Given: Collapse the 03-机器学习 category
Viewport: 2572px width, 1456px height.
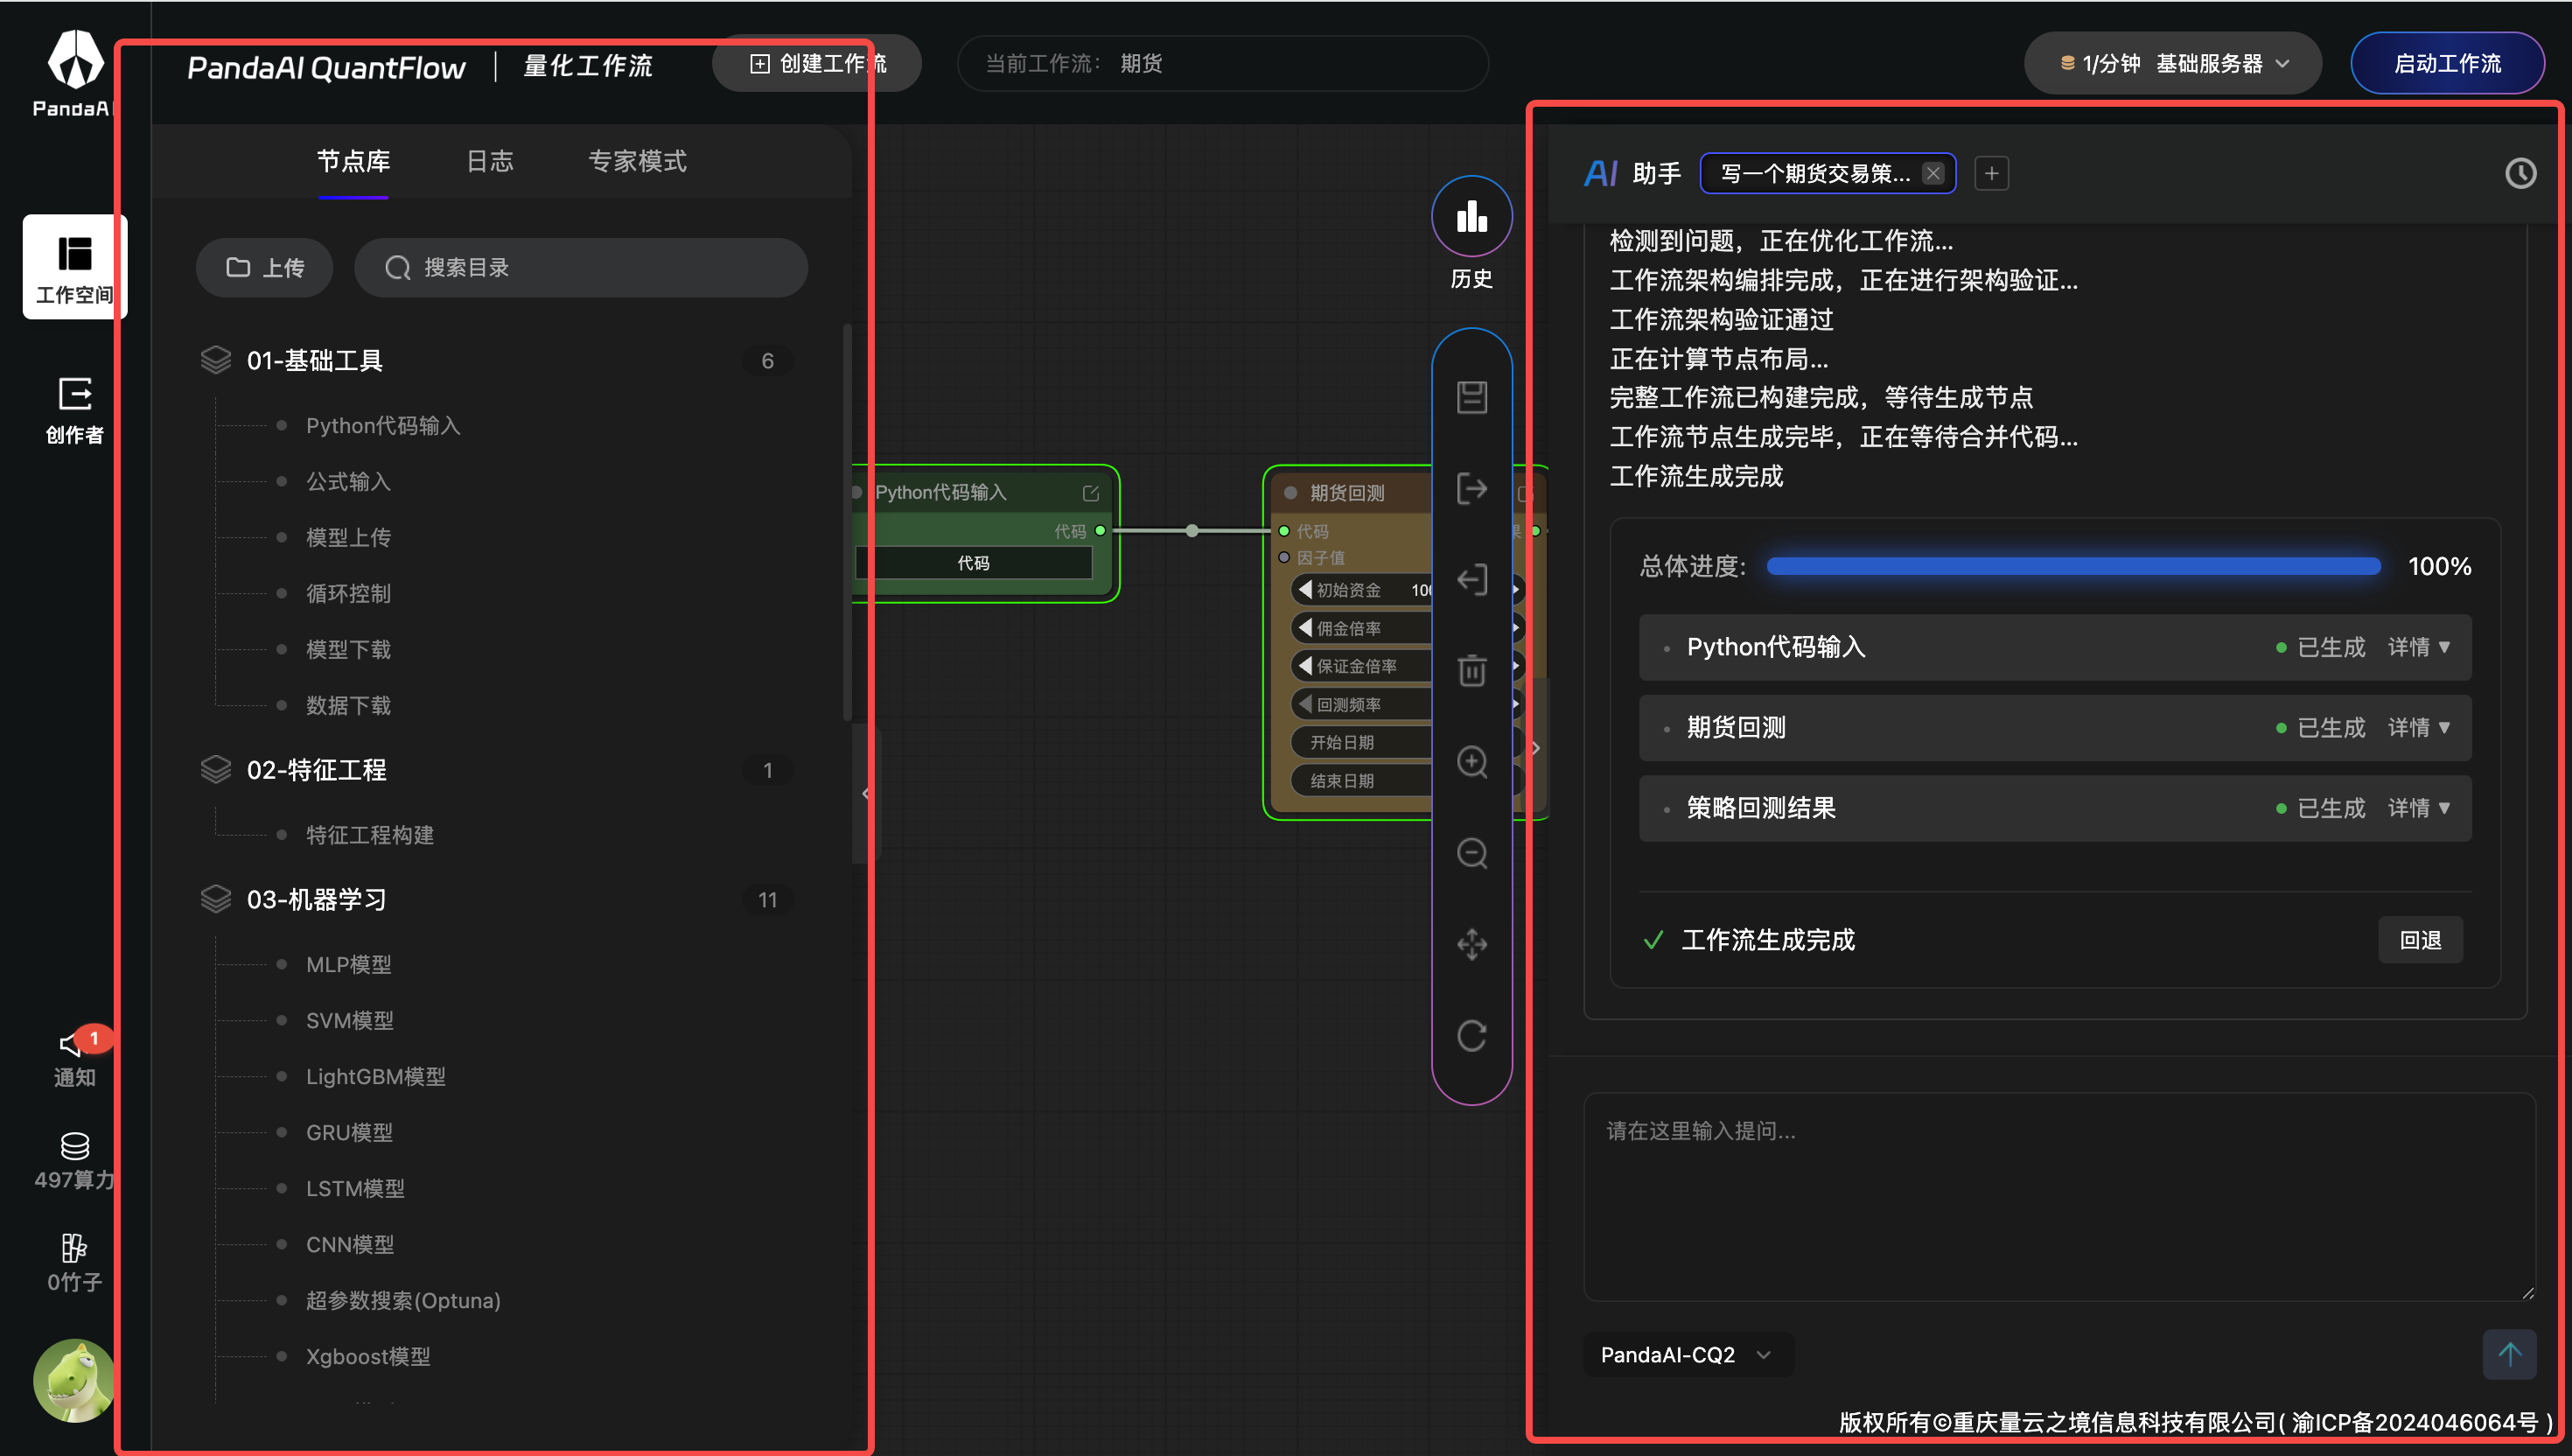Looking at the screenshot, I should [x=497, y=899].
